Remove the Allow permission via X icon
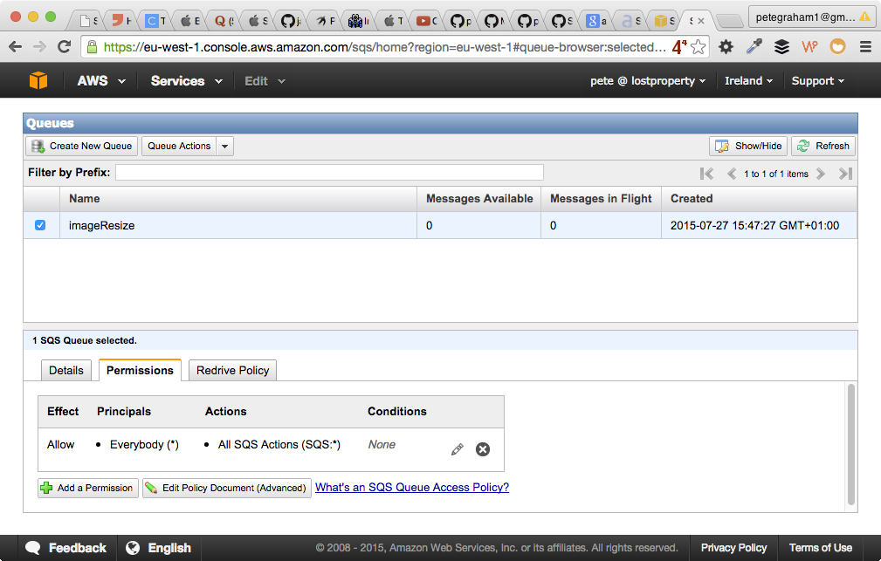 (483, 449)
